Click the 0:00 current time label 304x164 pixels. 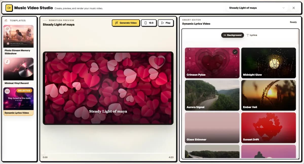coord(45,157)
